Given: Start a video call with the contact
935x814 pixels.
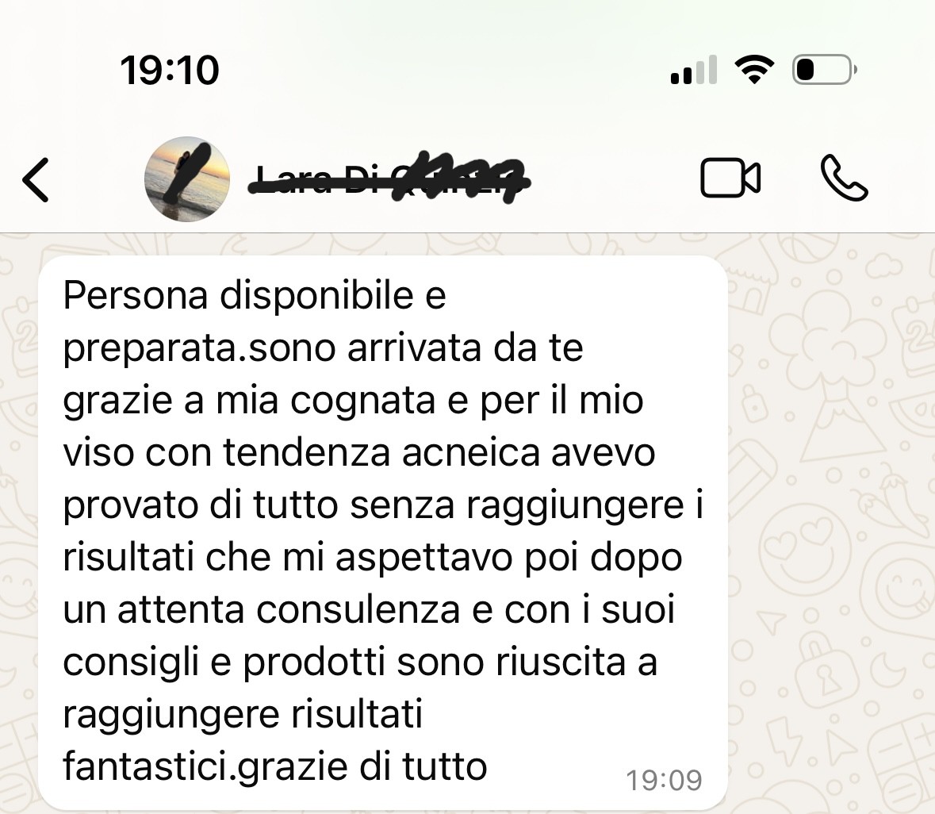Looking at the screenshot, I should click(x=730, y=178).
